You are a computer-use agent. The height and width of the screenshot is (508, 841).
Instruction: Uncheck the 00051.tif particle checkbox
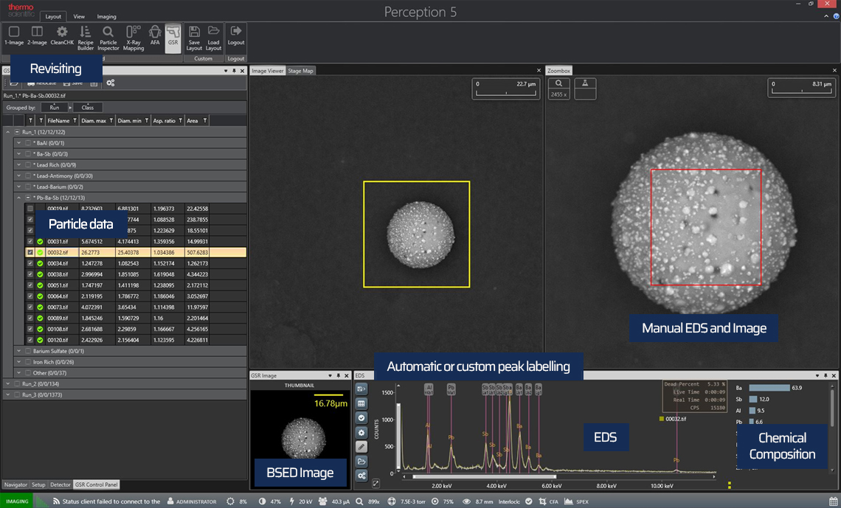click(x=30, y=285)
